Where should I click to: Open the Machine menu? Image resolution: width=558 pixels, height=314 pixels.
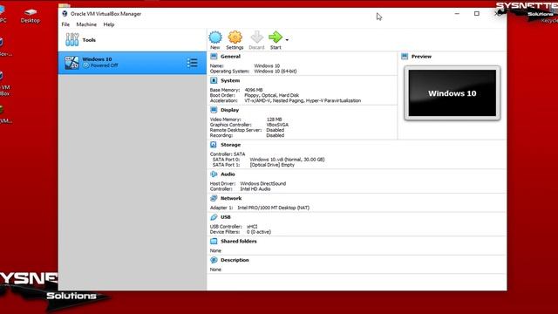pos(86,24)
